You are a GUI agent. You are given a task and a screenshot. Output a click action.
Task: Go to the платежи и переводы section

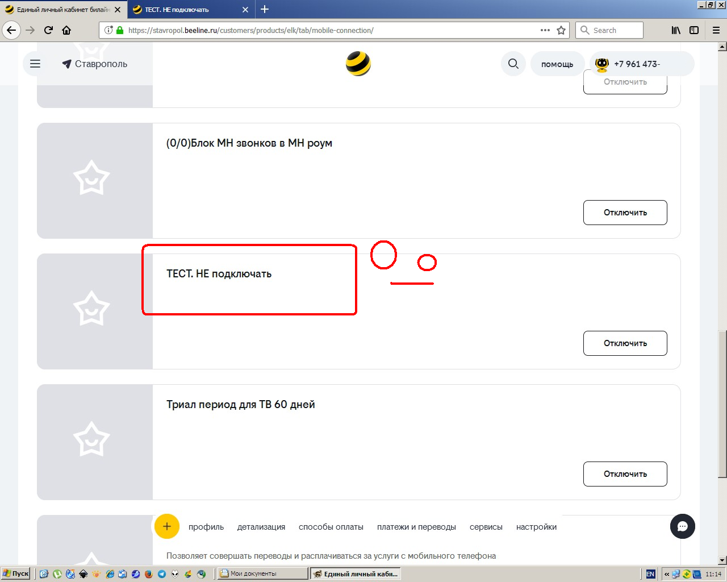pyautogui.click(x=416, y=527)
